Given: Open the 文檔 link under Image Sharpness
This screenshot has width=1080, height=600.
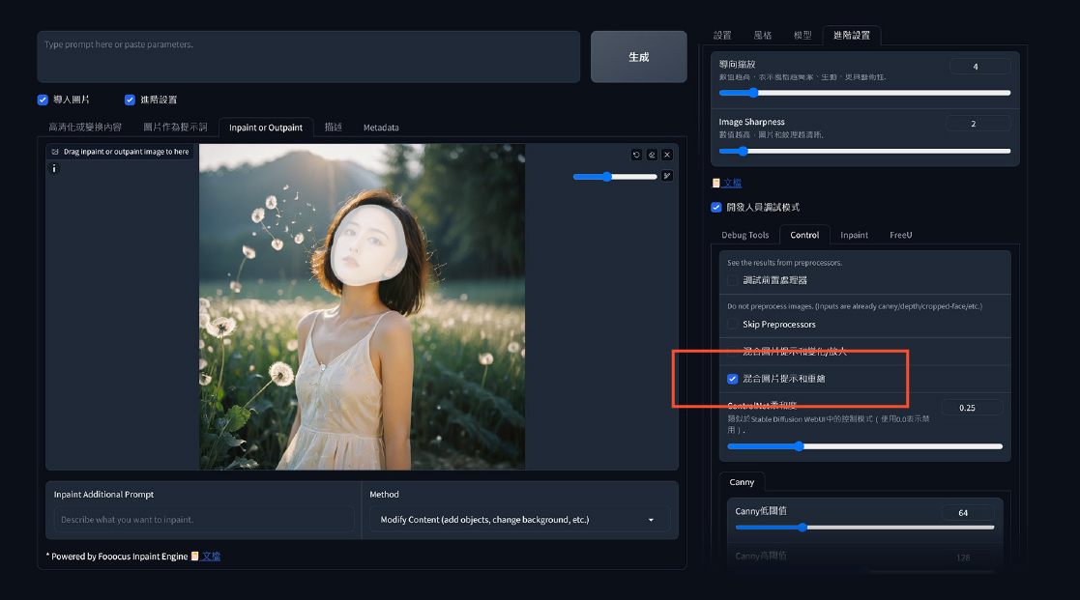Looking at the screenshot, I should pyautogui.click(x=732, y=183).
